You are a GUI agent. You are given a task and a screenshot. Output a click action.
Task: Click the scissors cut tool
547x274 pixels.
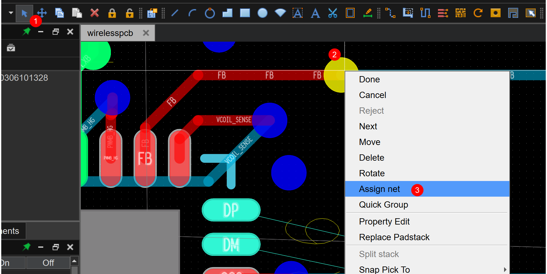pos(332,13)
